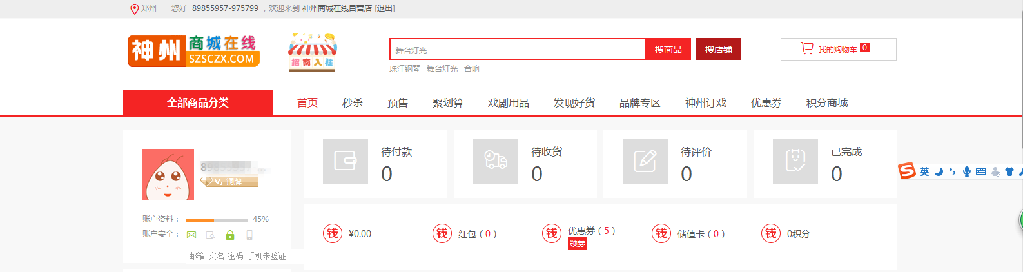Image resolution: width=1023 pixels, height=272 pixels.
Task: Click the phone verification icon
Action: point(249,235)
